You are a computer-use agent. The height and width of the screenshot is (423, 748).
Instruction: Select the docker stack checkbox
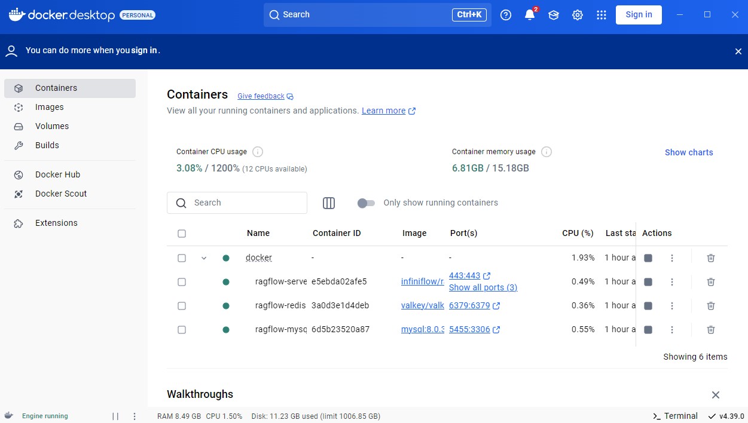[x=182, y=258]
